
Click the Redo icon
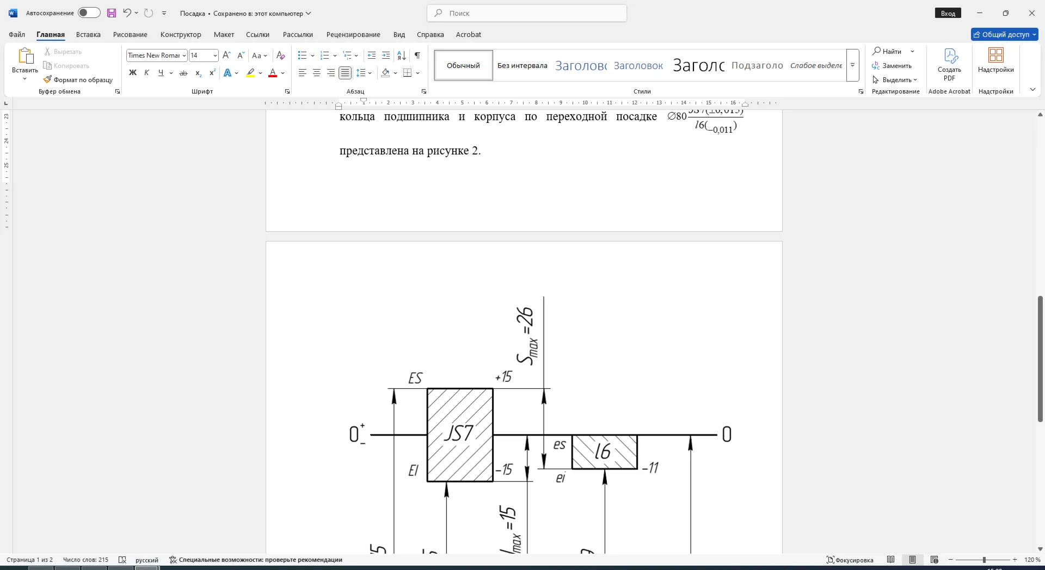pos(149,13)
